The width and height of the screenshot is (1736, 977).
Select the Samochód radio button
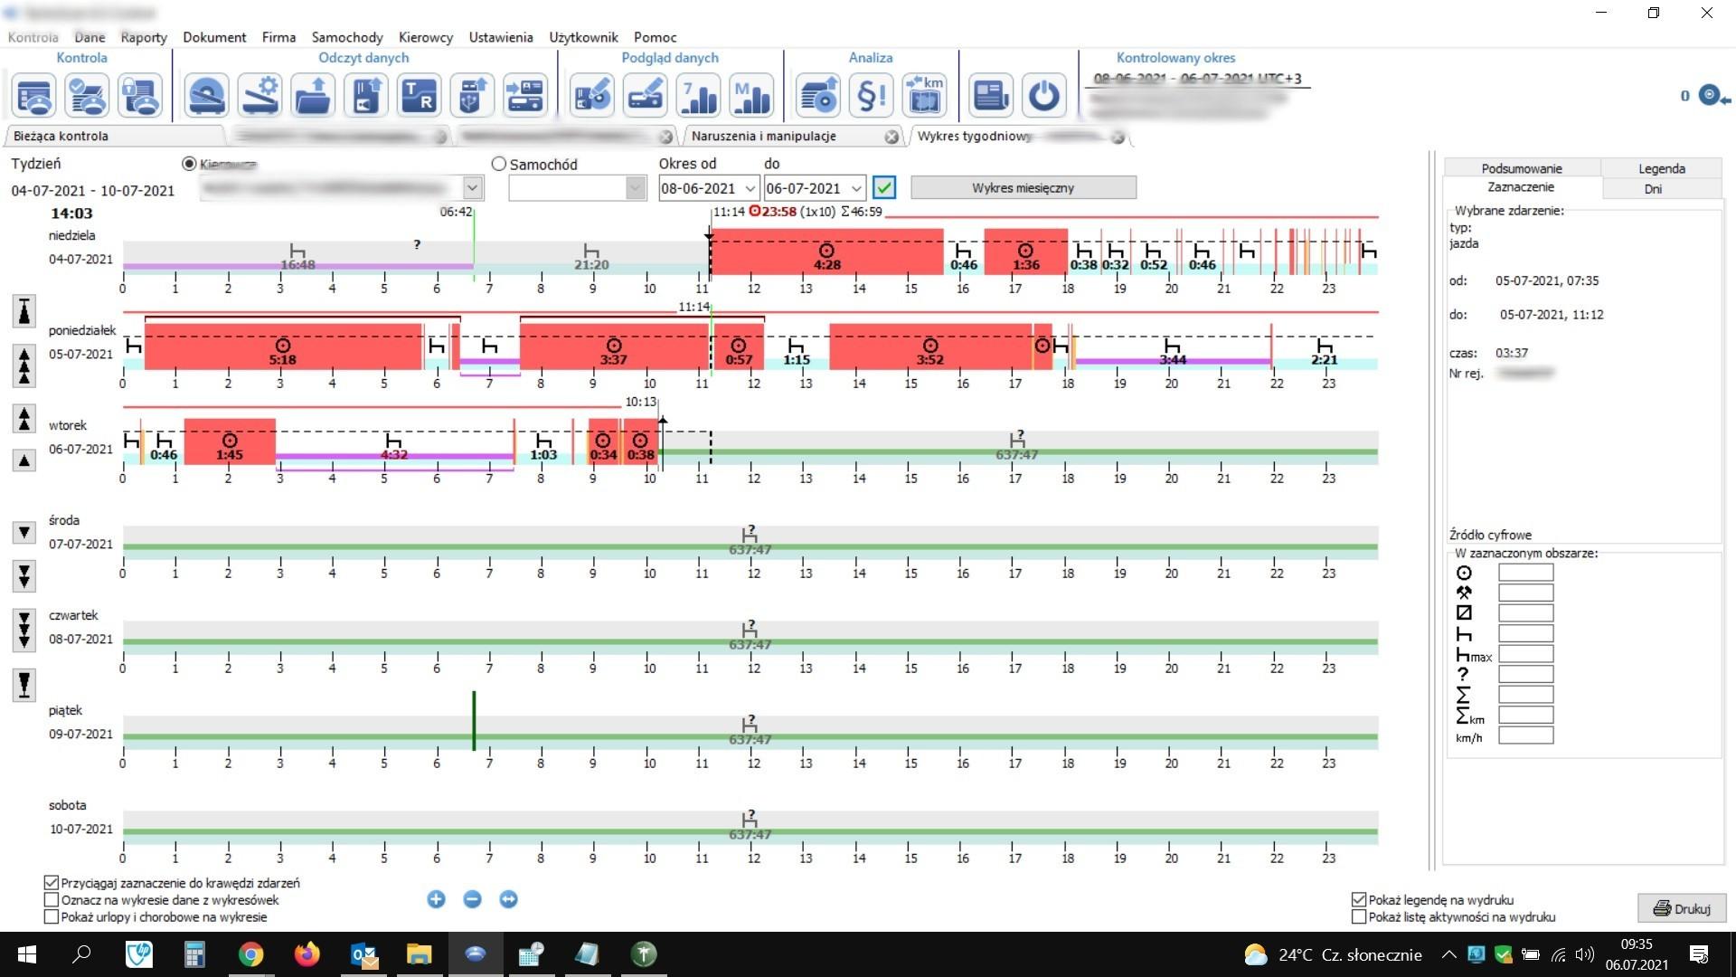coord(499,164)
